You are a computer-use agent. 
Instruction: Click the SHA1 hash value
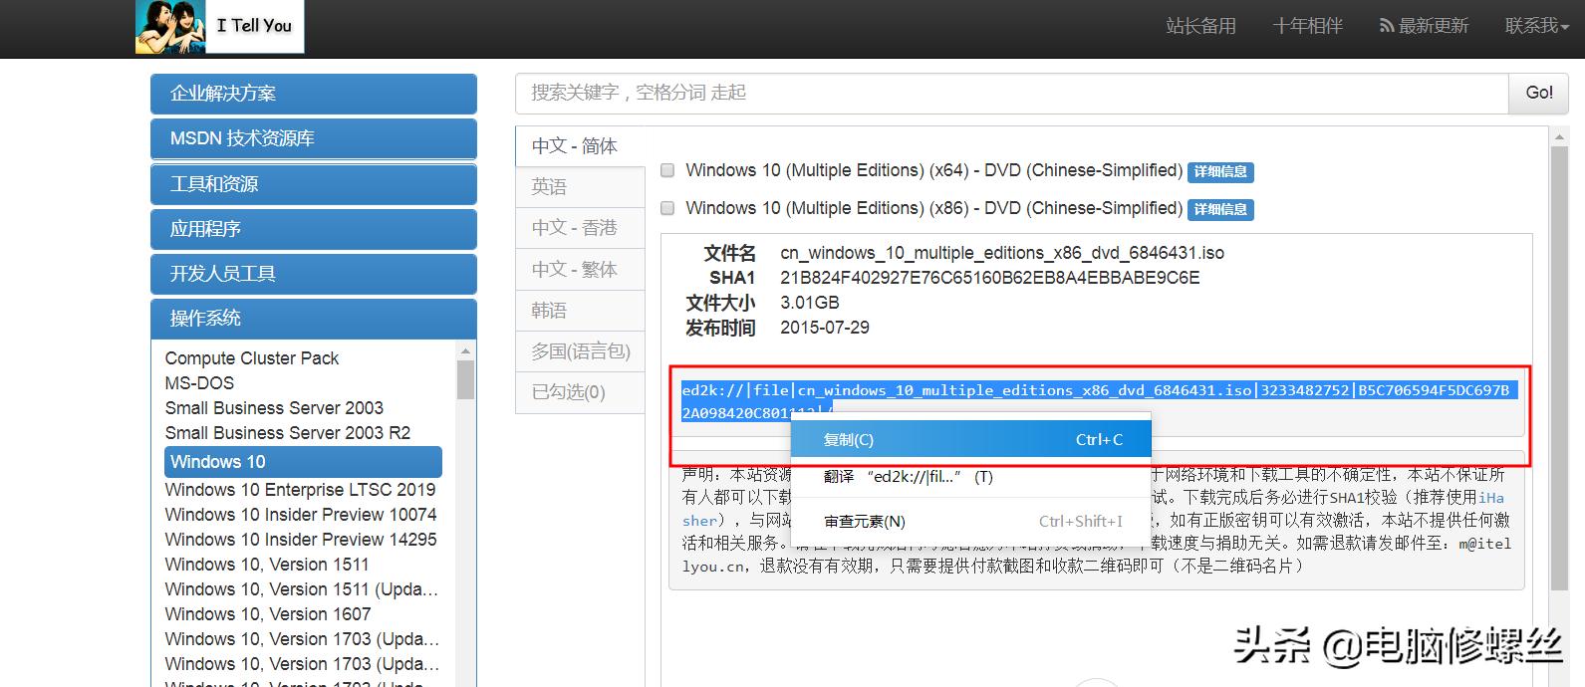[x=990, y=278]
